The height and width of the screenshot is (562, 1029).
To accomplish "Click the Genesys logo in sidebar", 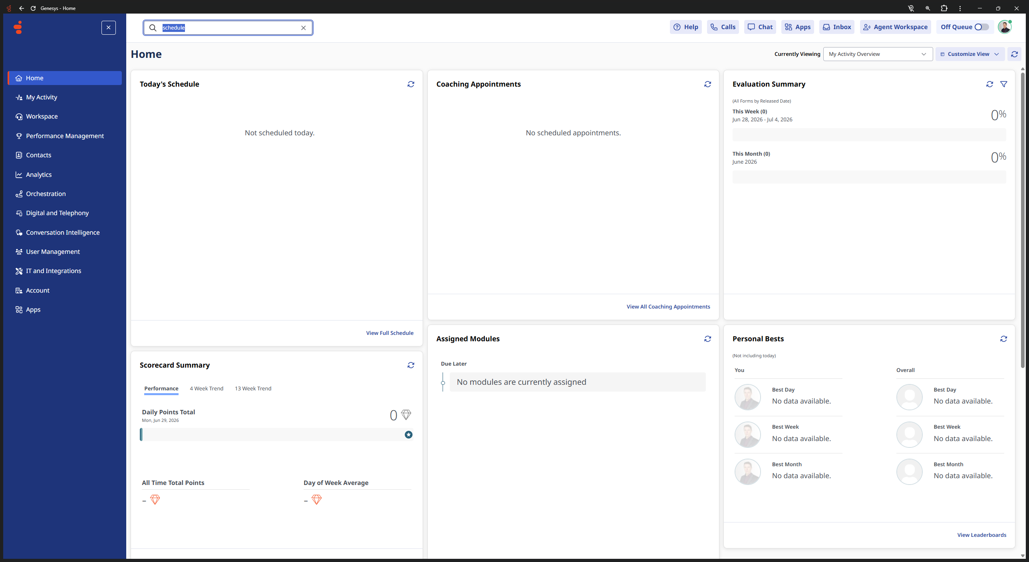I will 18,27.
